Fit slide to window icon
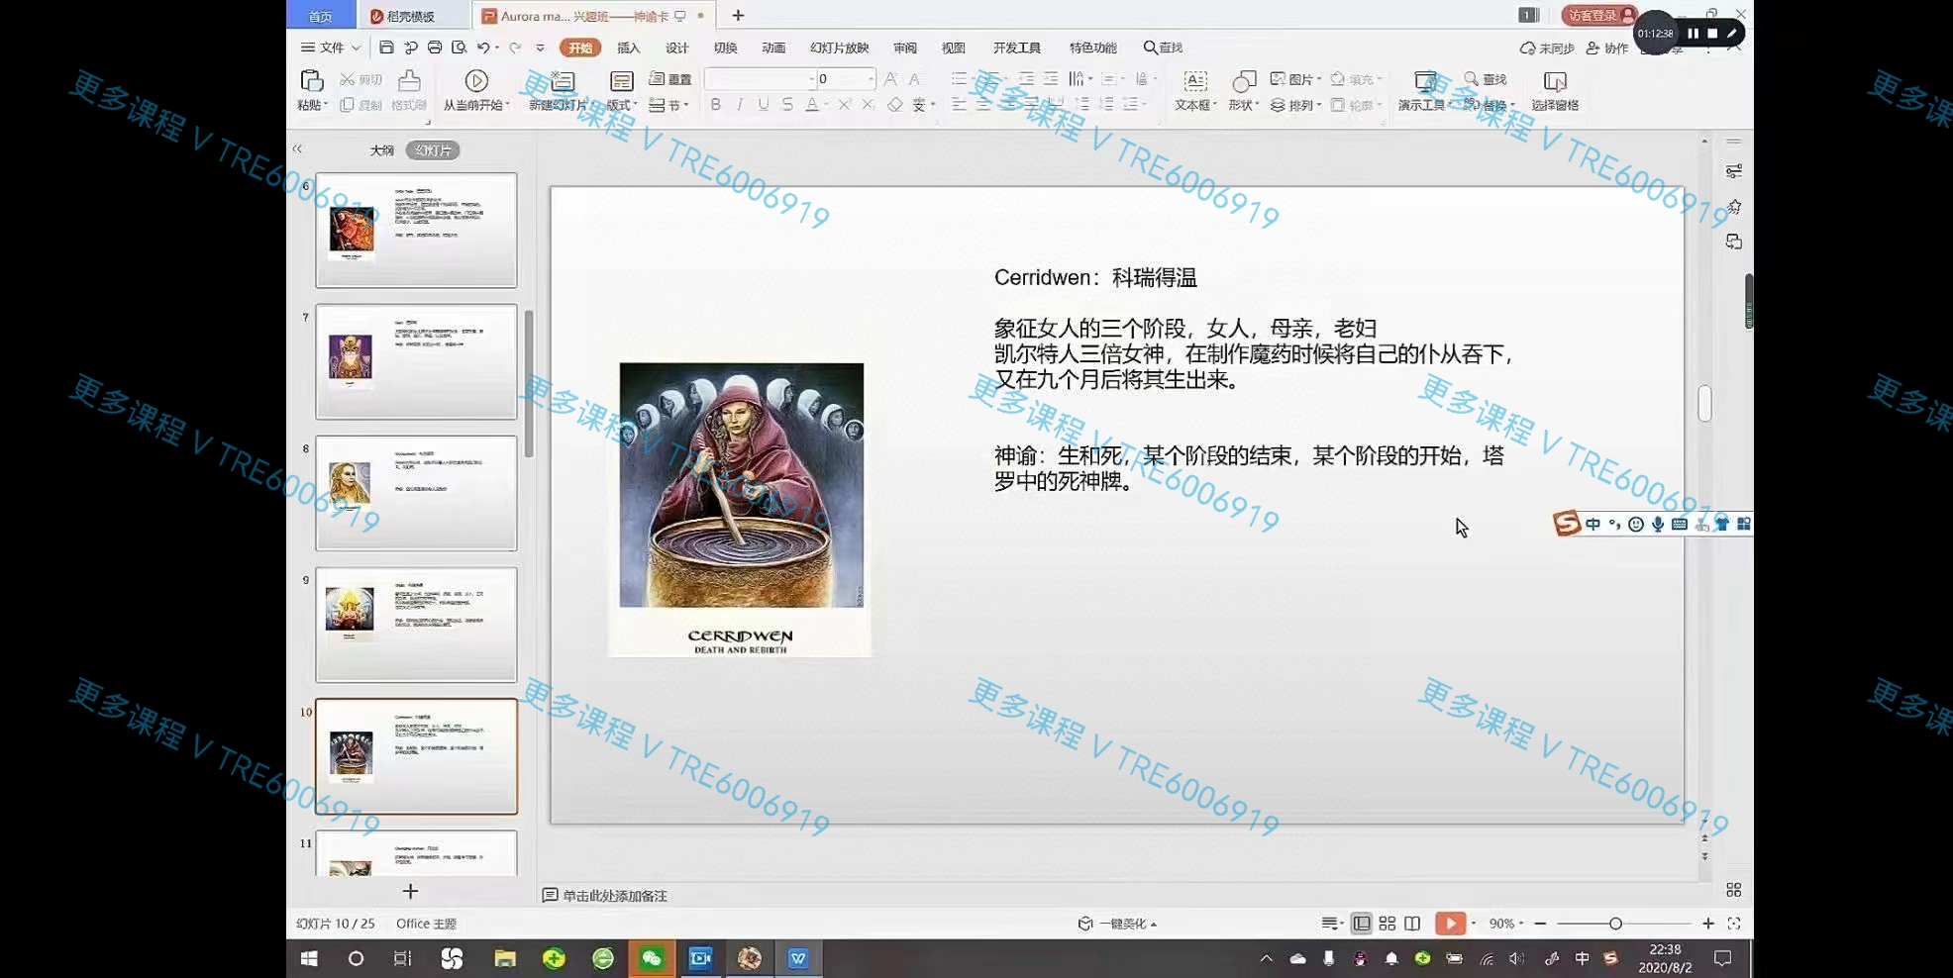This screenshot has width=1953, height=978. pyautogui.click(x=1734, y=924)
